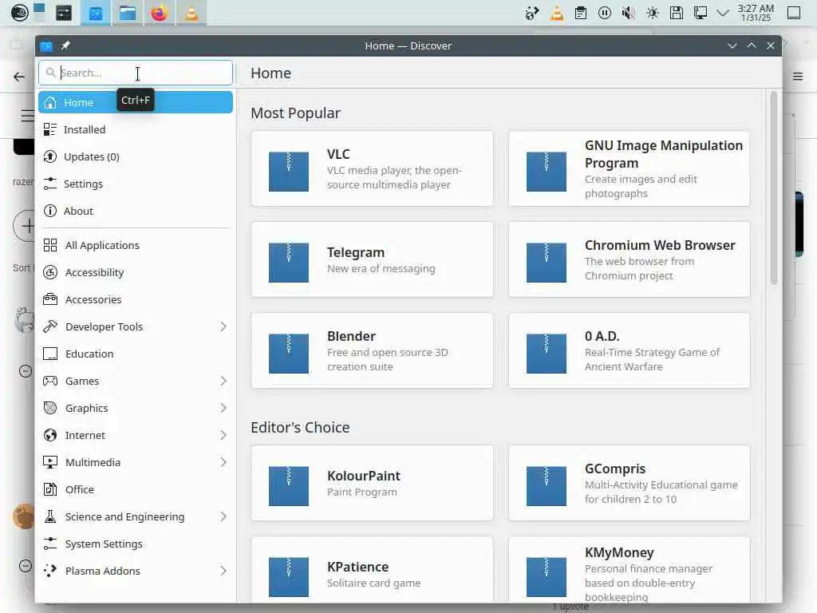Select the Education category label
The width and height of the screenshot is (817, 613).
(89, 354)
